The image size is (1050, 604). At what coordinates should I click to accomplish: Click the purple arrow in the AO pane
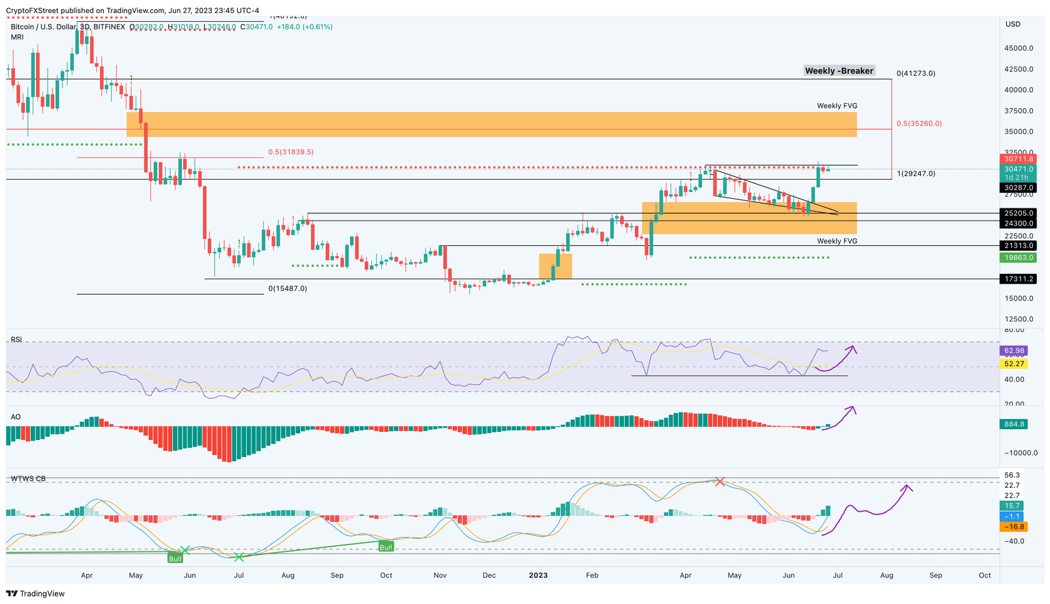pos(841,417)
